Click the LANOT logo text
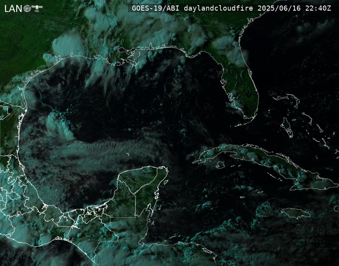This screenshot has width=339, height=266. (23, 8)
